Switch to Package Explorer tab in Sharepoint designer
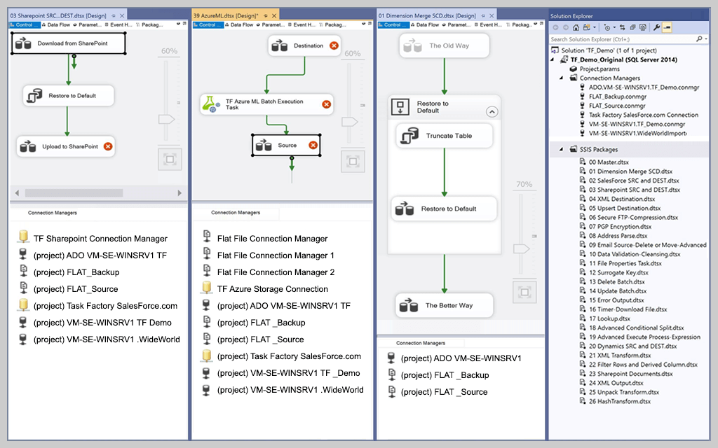Screen dimensions: 718x448 tap(150, 24)
